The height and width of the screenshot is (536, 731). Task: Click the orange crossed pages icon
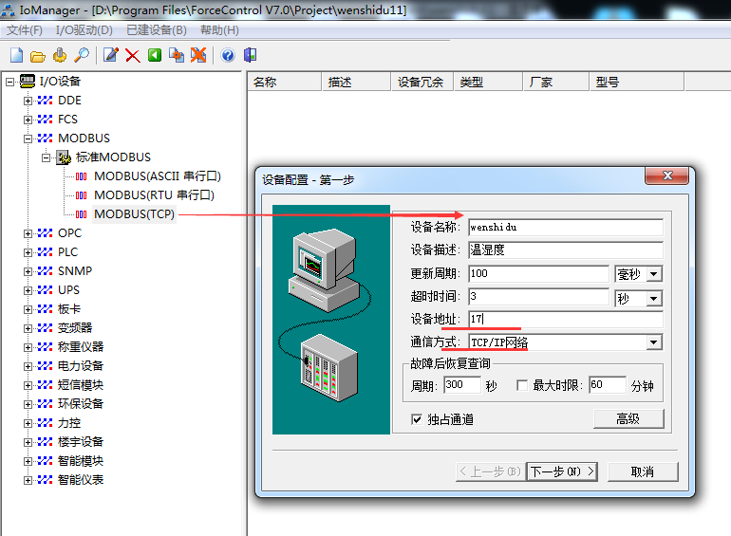coord(198,55)
